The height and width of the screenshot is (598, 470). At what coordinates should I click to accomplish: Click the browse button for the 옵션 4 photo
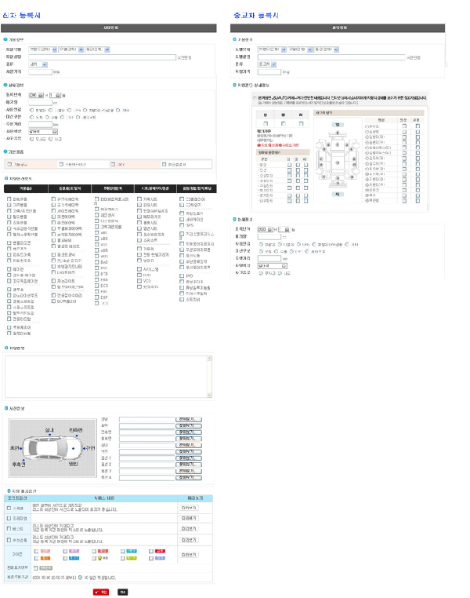[189, 477]
